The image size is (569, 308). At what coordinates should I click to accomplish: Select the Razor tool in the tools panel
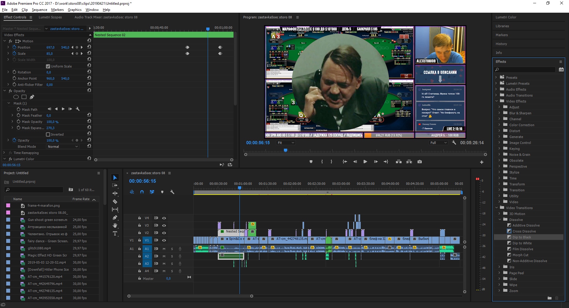pos(115,202)
